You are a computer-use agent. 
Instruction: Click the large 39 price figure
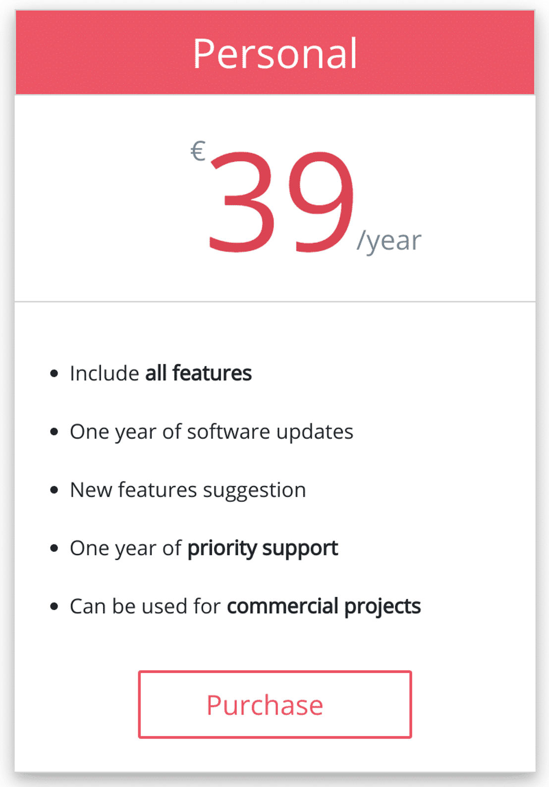tap(281, 201)
